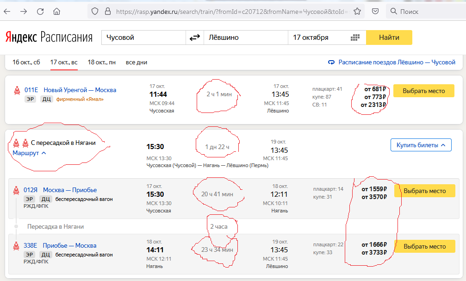Click the от 1559₽ price
This screenshot has height=281, width=466.
[x=374, y=189]
